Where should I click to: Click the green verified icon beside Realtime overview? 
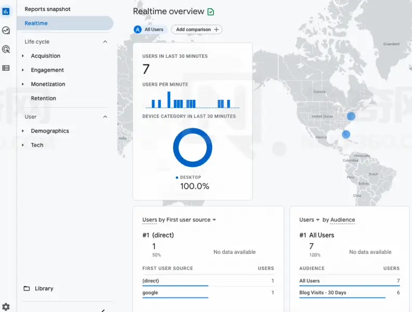211,12
